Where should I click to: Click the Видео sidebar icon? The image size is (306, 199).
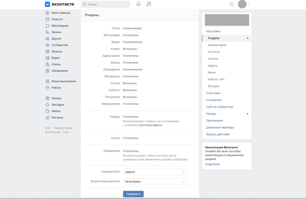coord(48,58)
